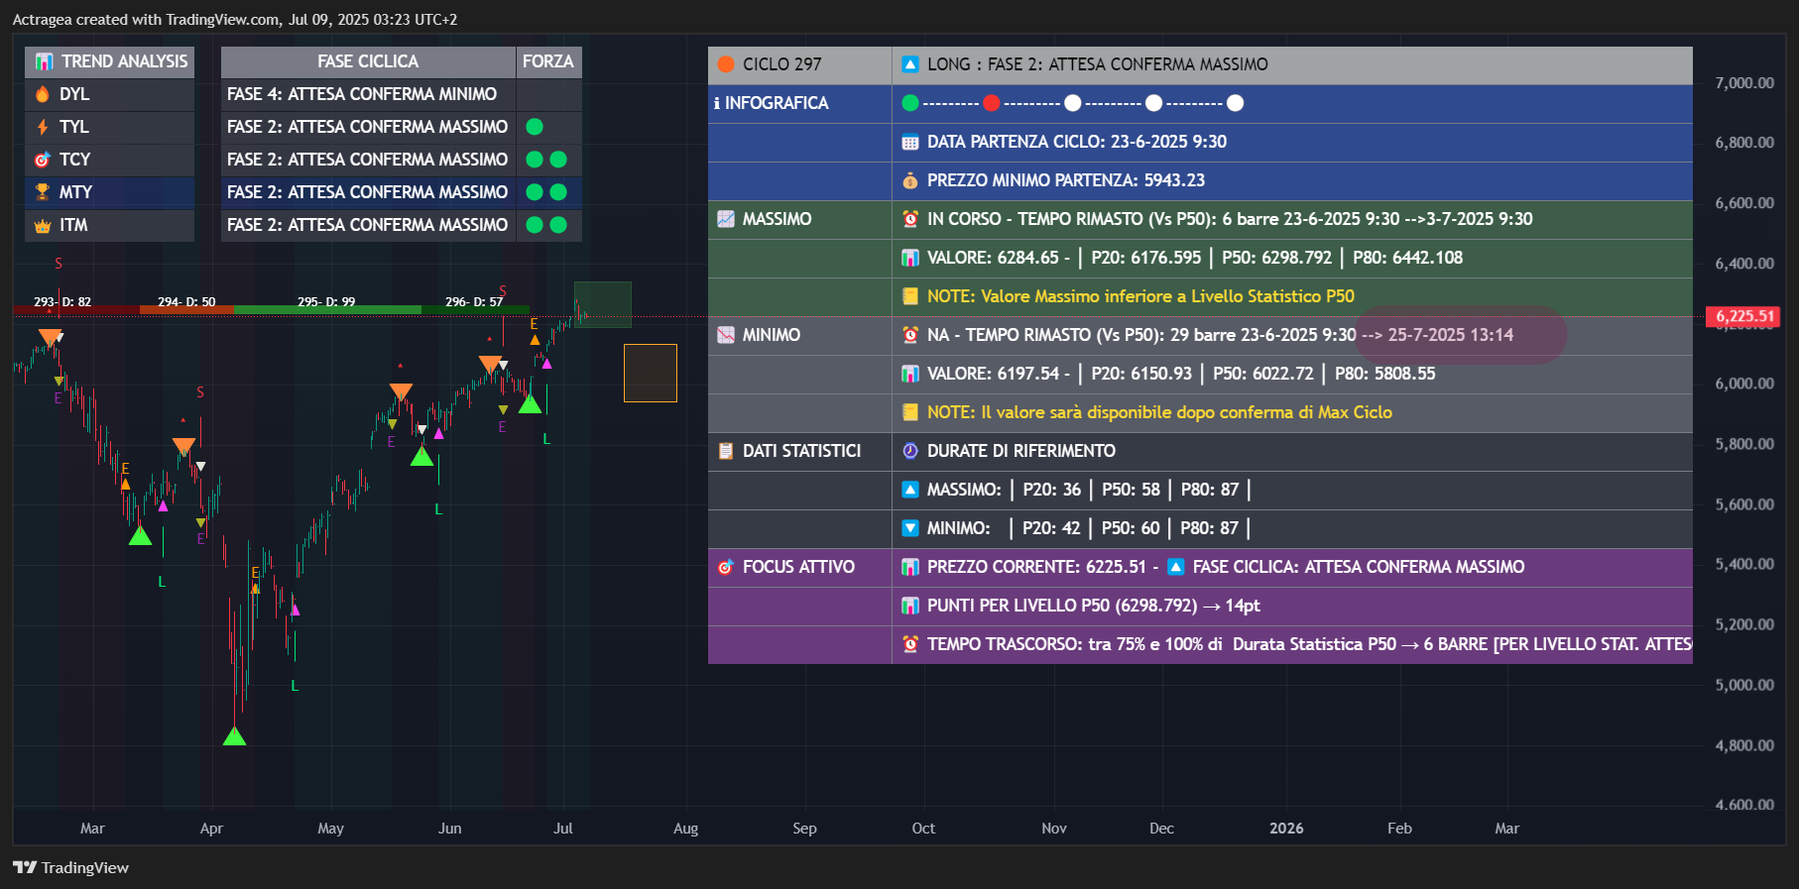Click the red current price tag 6,225.51
Image resolution: width=1799 pixels, height=889 pixels.
[x=1742, y=317]
